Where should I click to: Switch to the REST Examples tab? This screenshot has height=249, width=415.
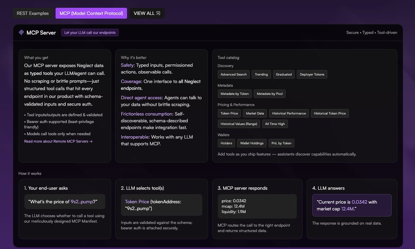click(33, 13)
